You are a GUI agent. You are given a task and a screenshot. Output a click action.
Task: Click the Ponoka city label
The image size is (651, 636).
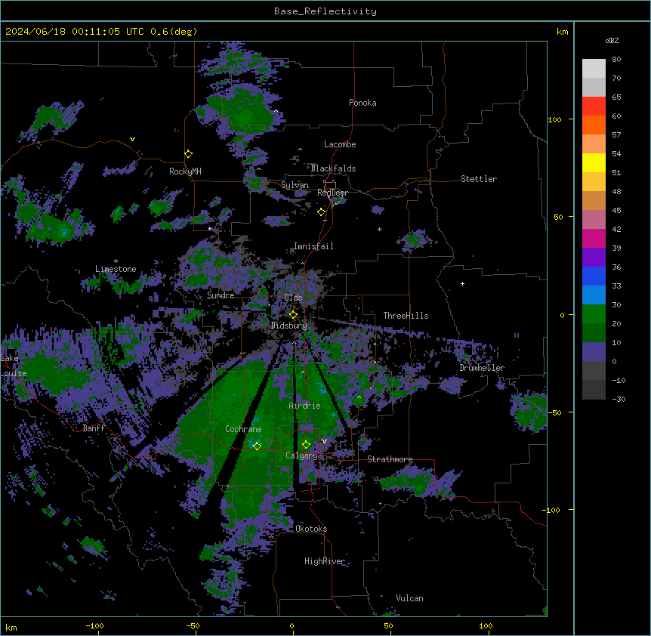click(363, 103)
